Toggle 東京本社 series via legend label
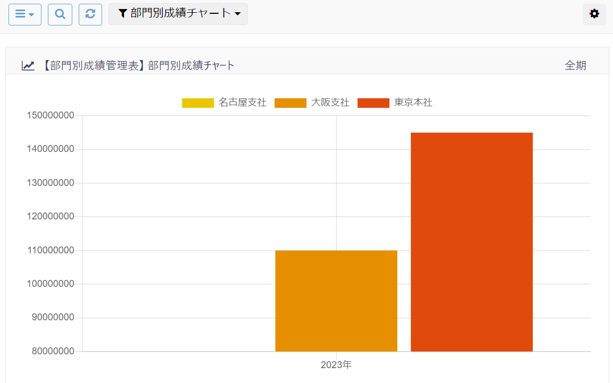613x383 pixels. [x=413, y=103]
